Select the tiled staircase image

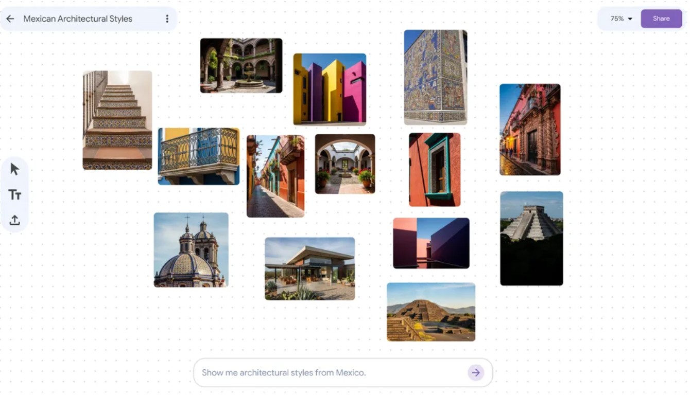click(117, 120)
